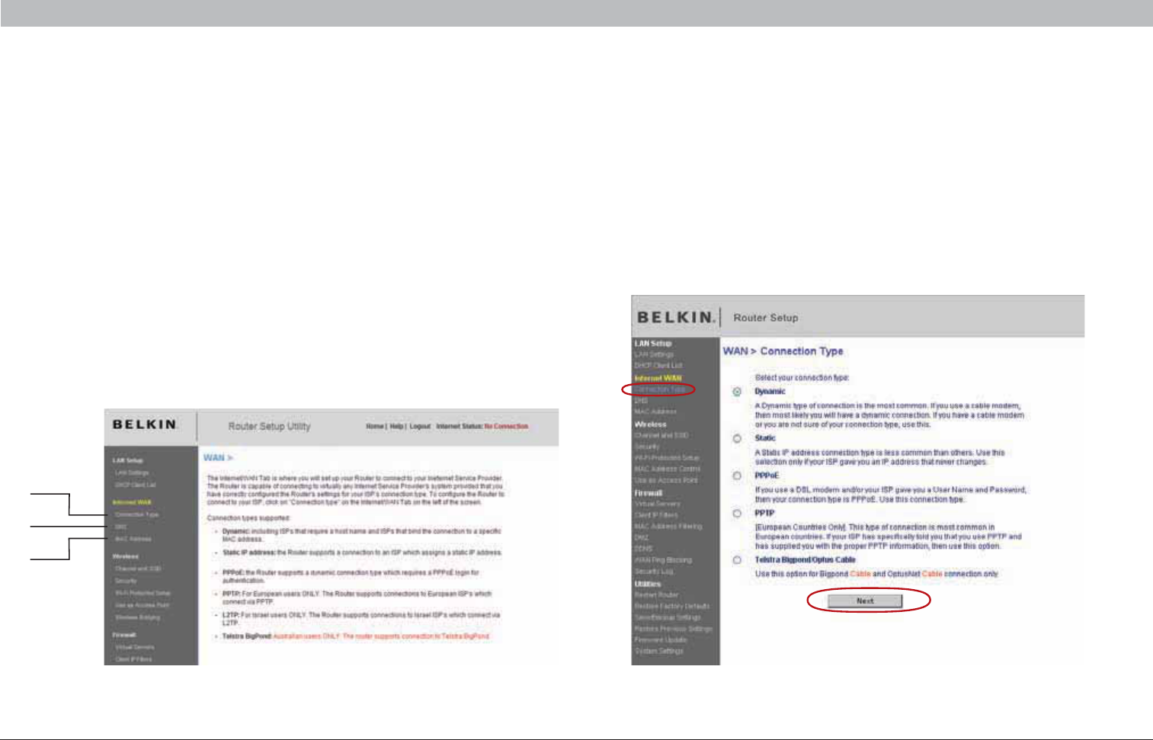
Task: Open DNS in Router Setup Utility sidebar
Action: 120,527
